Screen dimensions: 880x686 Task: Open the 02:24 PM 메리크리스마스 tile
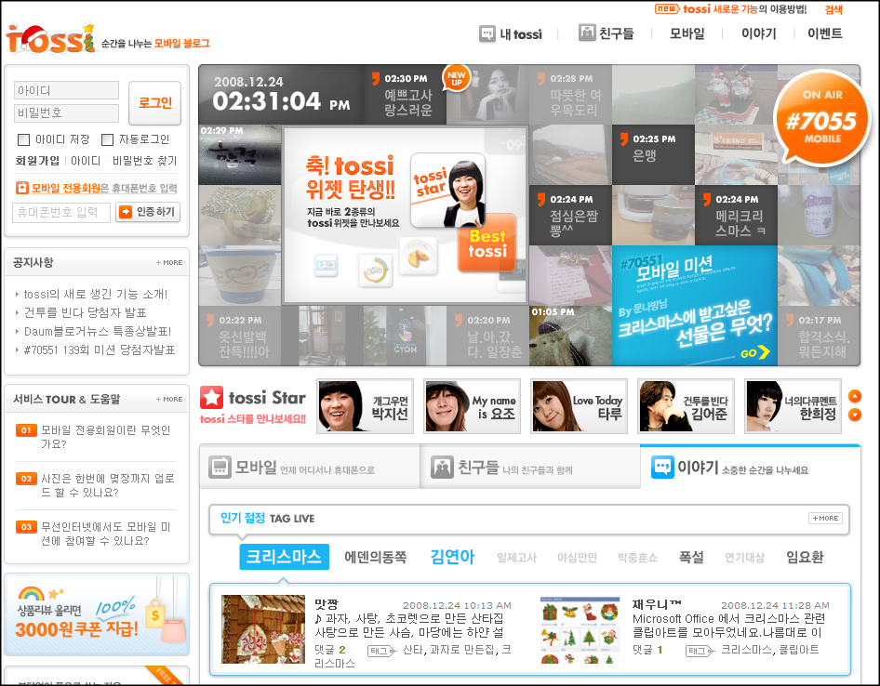[736, 216]
